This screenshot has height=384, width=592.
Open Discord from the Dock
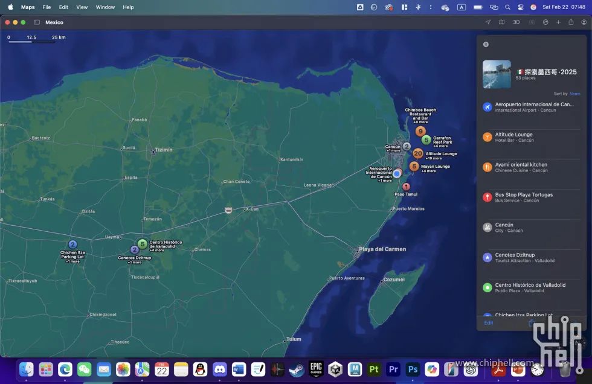click(x=219, y=370)
